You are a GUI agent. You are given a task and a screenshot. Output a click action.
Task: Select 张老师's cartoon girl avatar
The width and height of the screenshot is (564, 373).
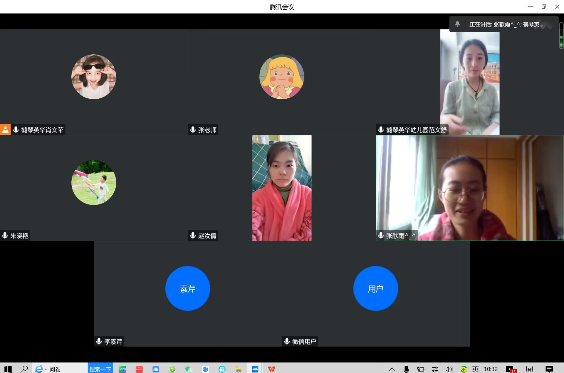point(282,77)
